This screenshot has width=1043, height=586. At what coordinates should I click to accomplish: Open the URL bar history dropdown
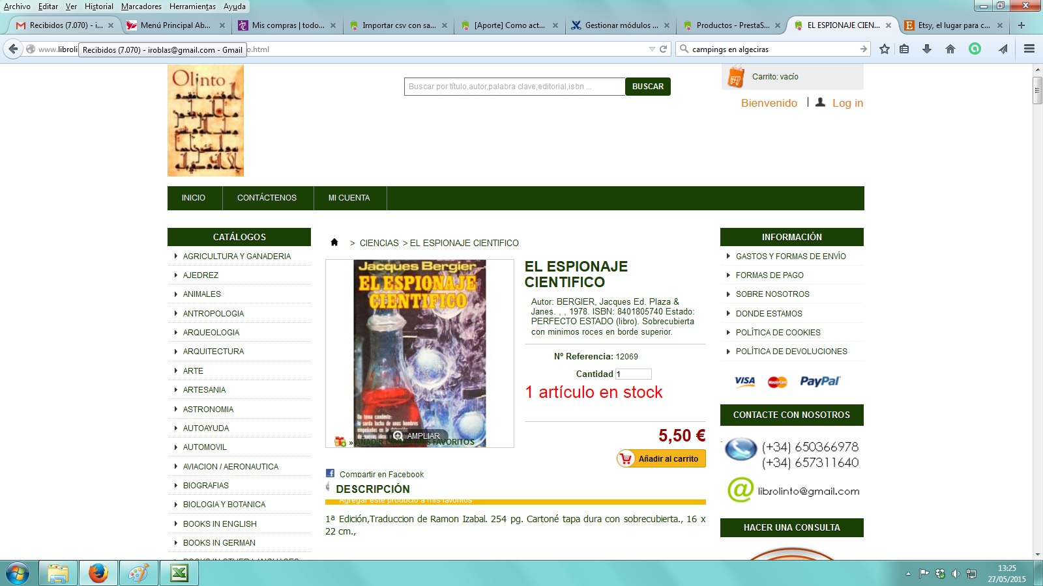652,49
